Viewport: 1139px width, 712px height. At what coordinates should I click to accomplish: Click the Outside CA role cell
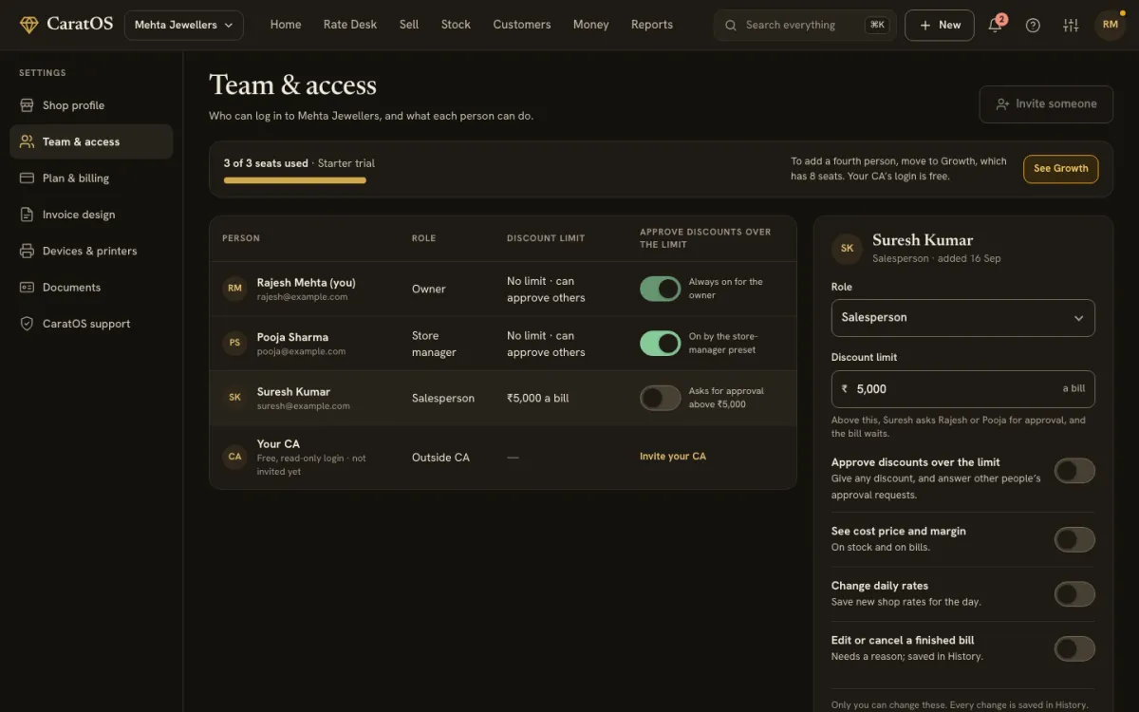click(x=440, y=458)
